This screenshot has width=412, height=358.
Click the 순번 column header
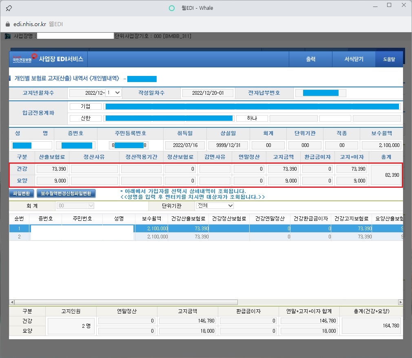pyautogui.click(x=19, y=218)
